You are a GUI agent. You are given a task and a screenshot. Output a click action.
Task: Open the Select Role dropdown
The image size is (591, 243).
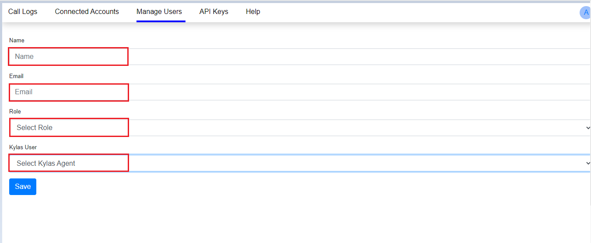(x=300, y=128)
